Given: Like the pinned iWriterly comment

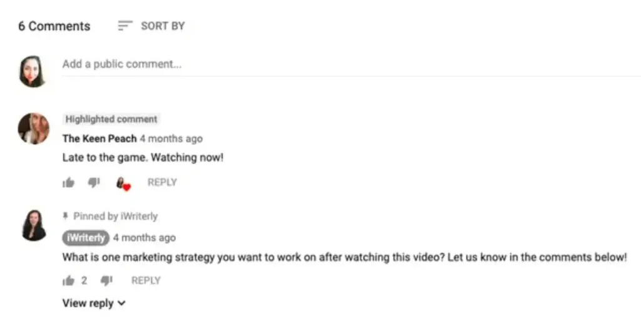Looking at the screenshot, I should click(69, 280).
